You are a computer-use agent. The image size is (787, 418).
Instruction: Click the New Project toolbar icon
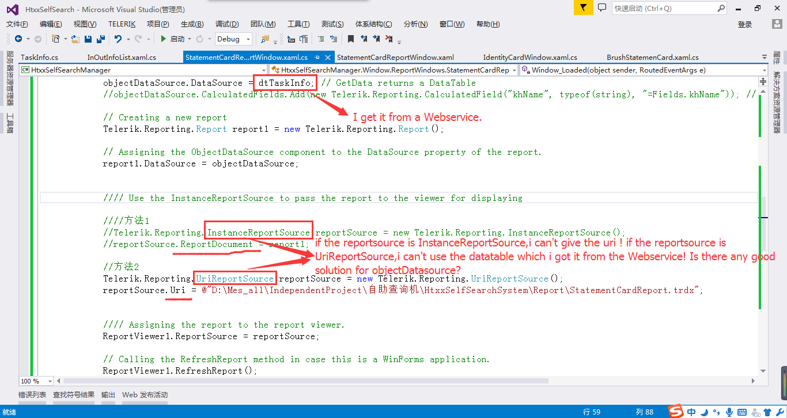click(x=56, y=39)
